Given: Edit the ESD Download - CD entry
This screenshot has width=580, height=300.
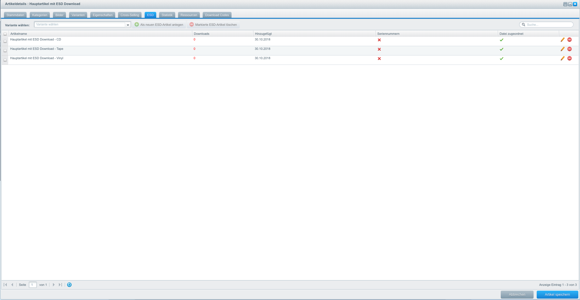Looking at the screenshot, I should tap(562, 40).
